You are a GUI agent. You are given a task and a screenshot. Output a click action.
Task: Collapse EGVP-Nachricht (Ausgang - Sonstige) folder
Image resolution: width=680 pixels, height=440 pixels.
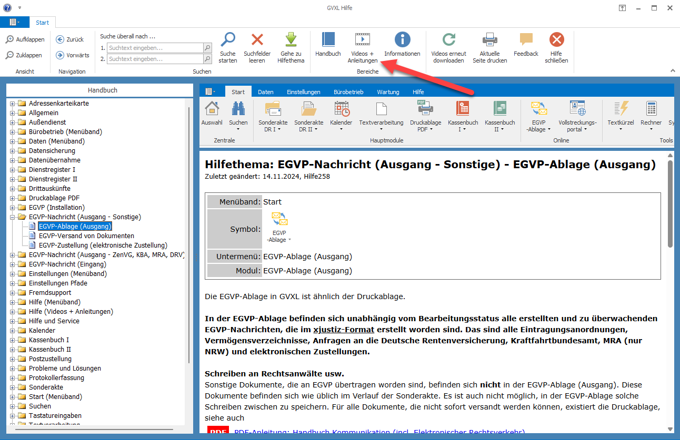pos(12,217)
